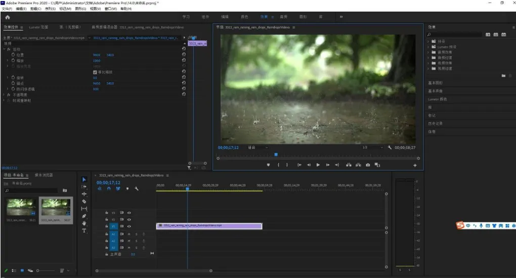
Task: Open the 编辑(E) menu
Action: (x=21, y=9)
